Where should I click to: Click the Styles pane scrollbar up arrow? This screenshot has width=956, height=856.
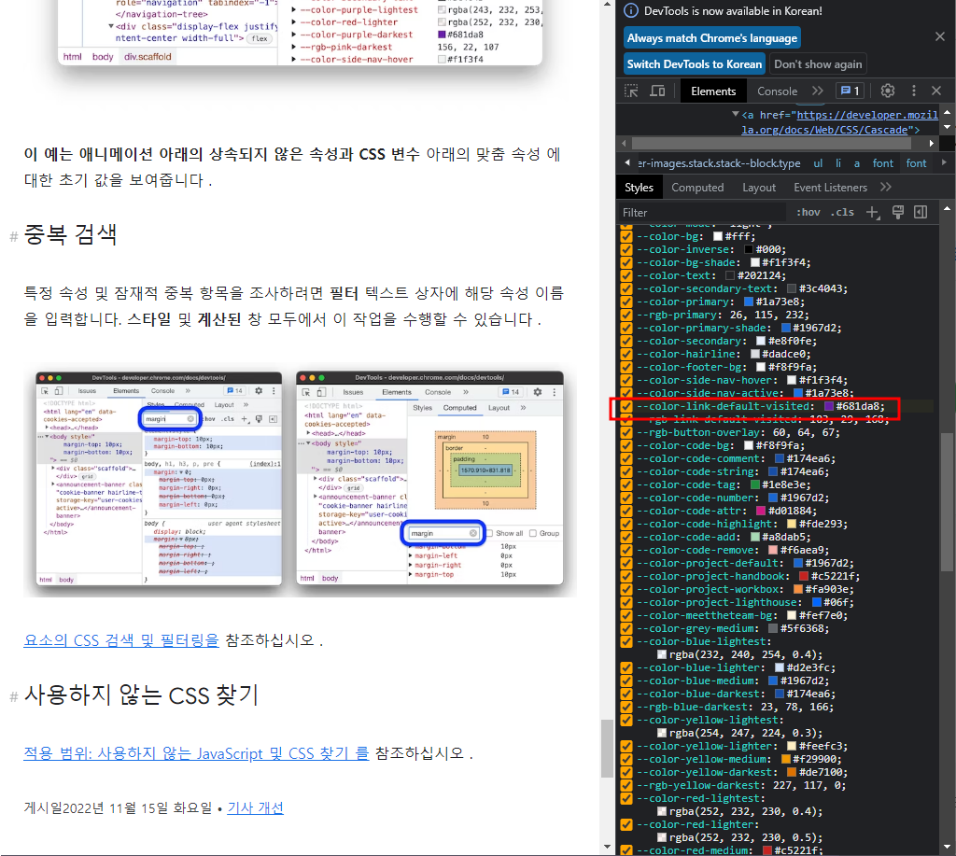(947, 208)
